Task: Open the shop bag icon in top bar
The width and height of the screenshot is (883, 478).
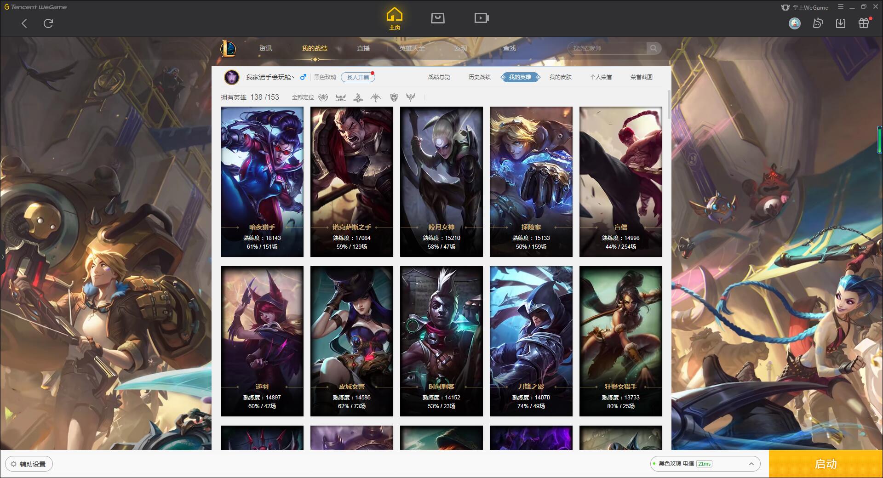Action: click(x=437, y=18)
